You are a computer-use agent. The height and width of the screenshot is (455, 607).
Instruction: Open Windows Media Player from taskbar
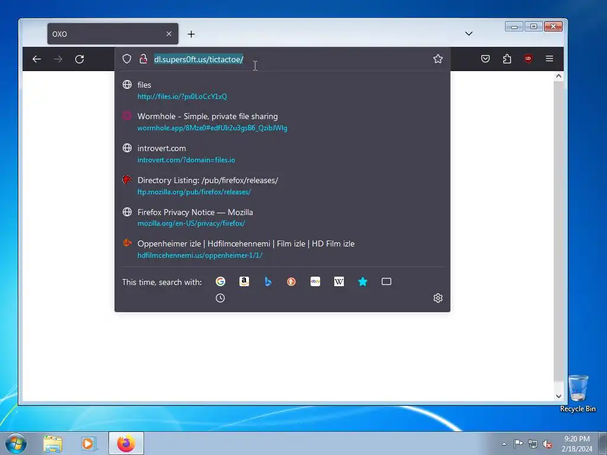[88, 443]
